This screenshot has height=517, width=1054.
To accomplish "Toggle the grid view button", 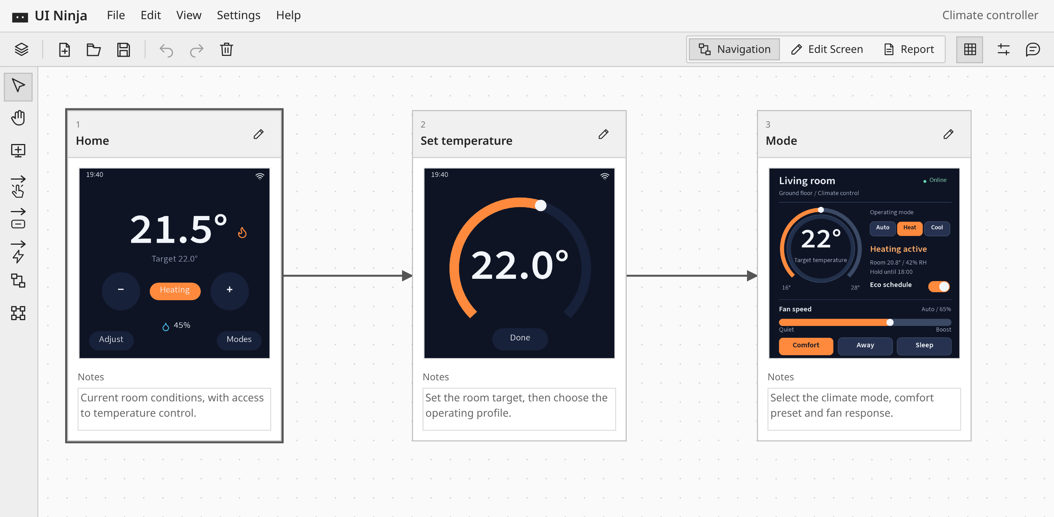I will [x=969, y=49].
